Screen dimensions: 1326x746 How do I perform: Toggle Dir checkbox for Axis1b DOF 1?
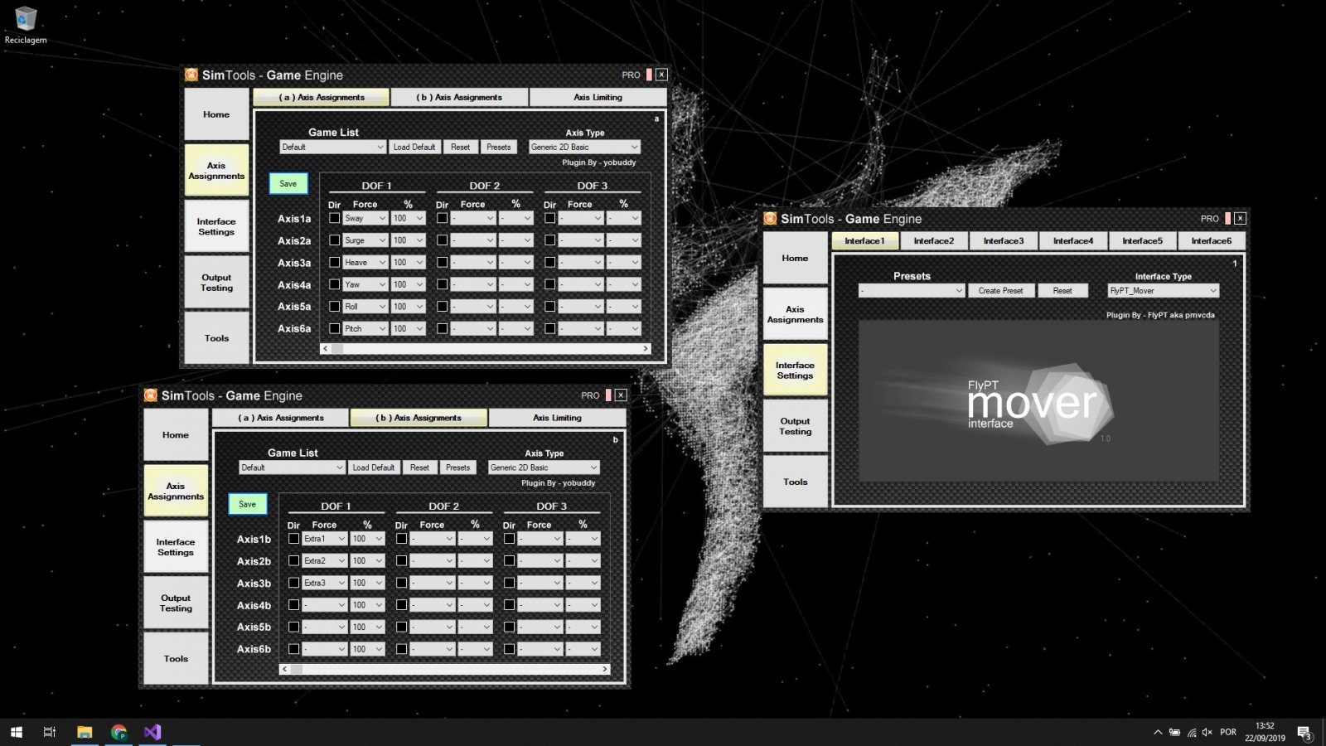pyautogui.click(x=294, y=539)
